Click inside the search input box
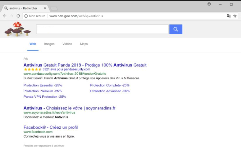 click(x=102, y=29)
